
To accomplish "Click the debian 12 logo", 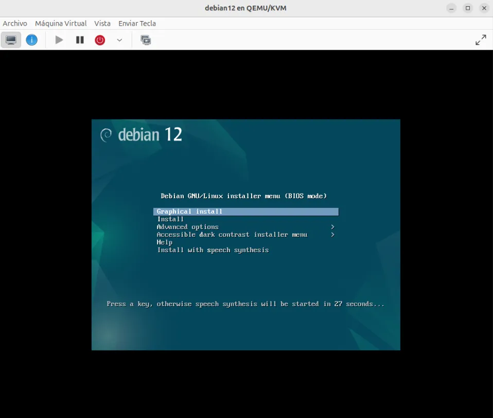I will 142,135.
